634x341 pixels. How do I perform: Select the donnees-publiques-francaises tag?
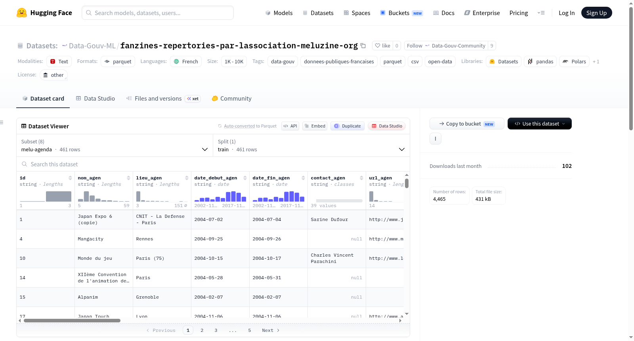tap(339, 61)
